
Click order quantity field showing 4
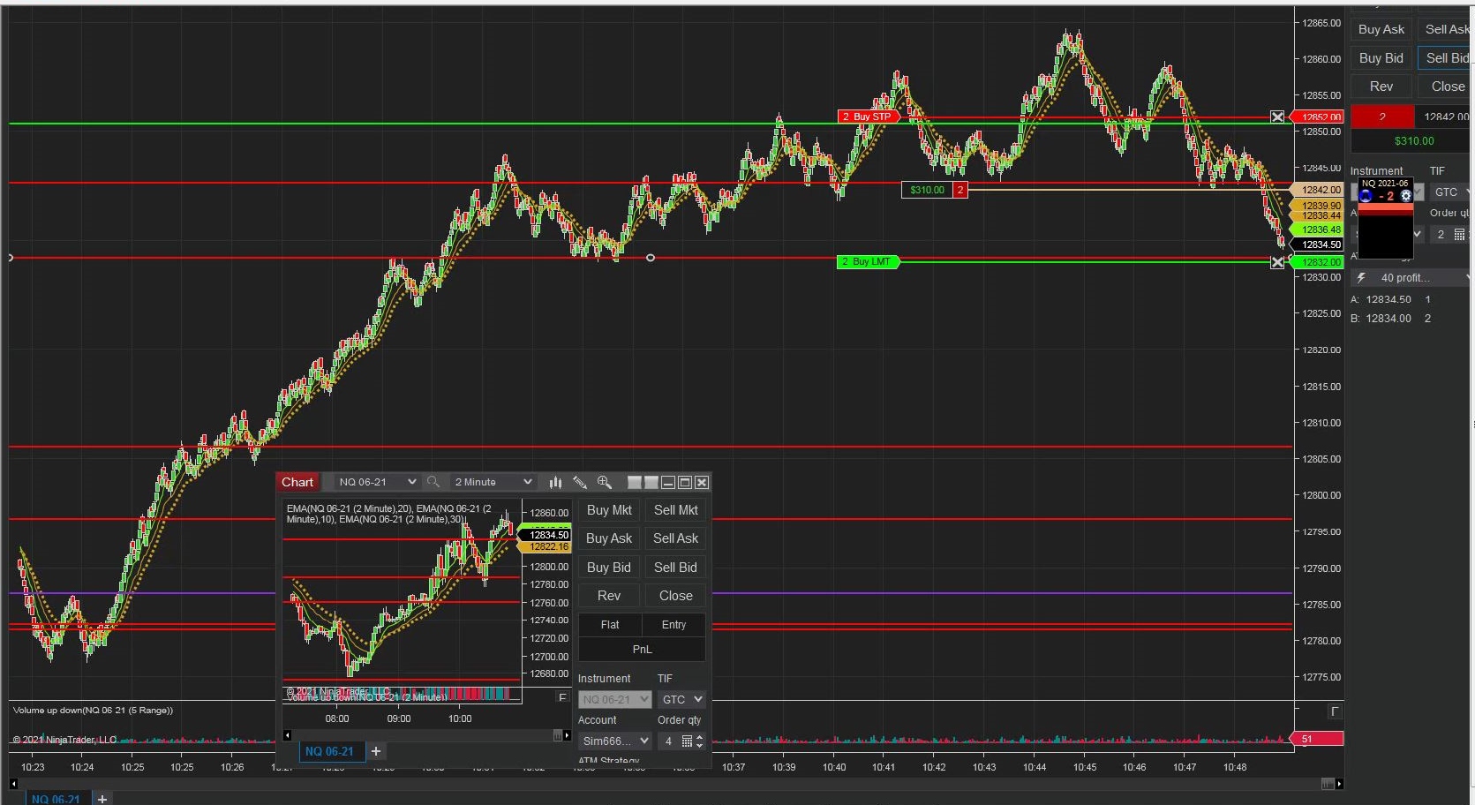pyautogui.click(x=668, y=741)
